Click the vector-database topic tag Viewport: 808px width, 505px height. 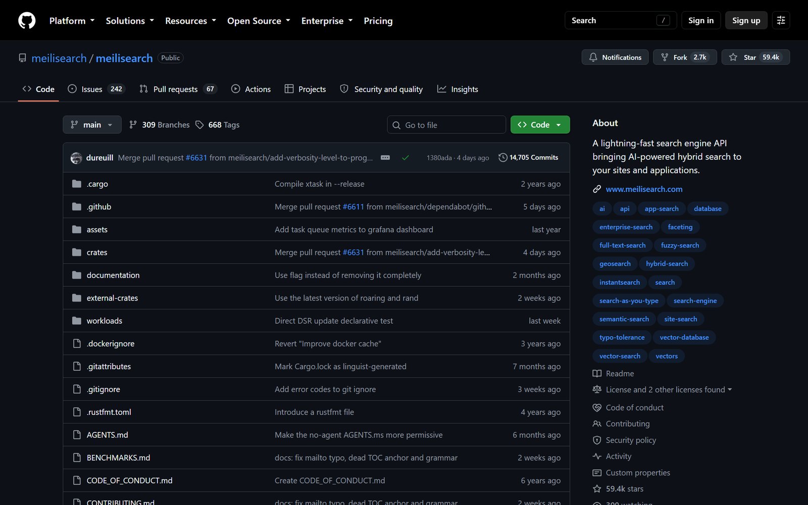(684, 337)
